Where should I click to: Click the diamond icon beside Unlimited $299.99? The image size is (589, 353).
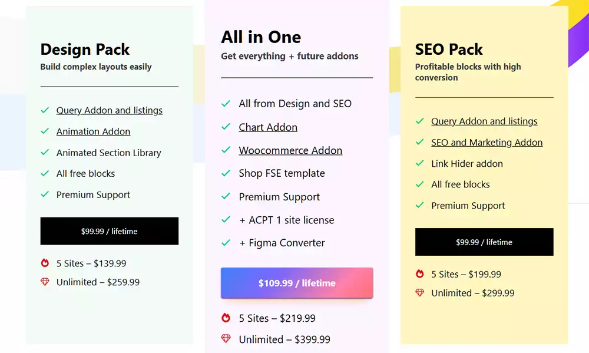tap(419, 293)
